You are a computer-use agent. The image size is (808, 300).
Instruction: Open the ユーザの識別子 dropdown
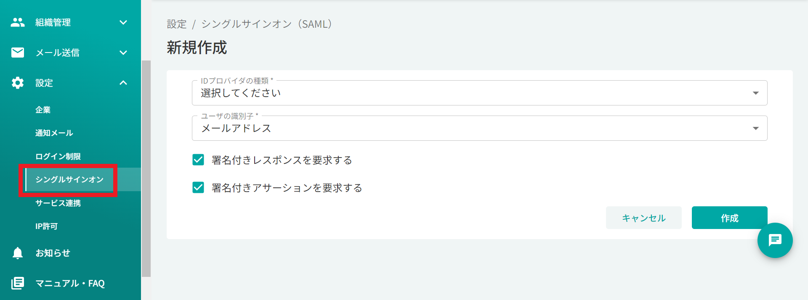pyautogui.click(x=479, y=128)
